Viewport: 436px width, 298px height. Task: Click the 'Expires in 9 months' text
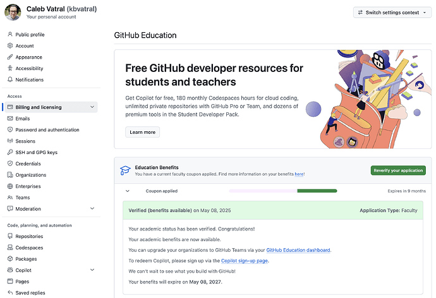[406, 191]
